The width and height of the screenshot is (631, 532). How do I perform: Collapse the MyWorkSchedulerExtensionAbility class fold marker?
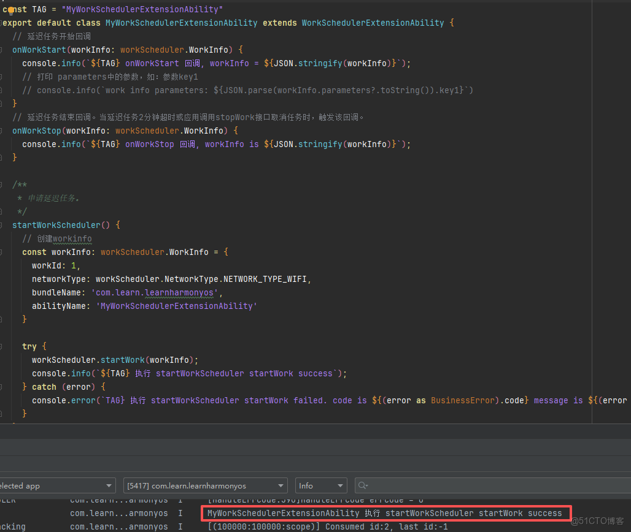(x=2, y=23)
